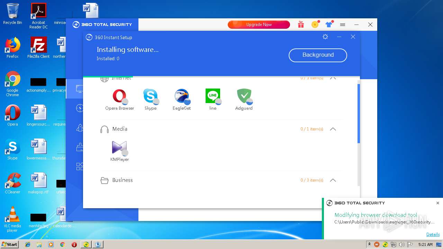Collapse the Business category chevron
The width and height of the screenshot is (443, 249).
pos(333,180)
